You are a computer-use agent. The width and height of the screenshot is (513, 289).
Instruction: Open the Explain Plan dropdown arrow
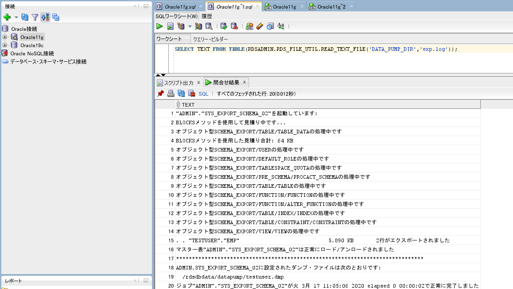pos(190,26)
